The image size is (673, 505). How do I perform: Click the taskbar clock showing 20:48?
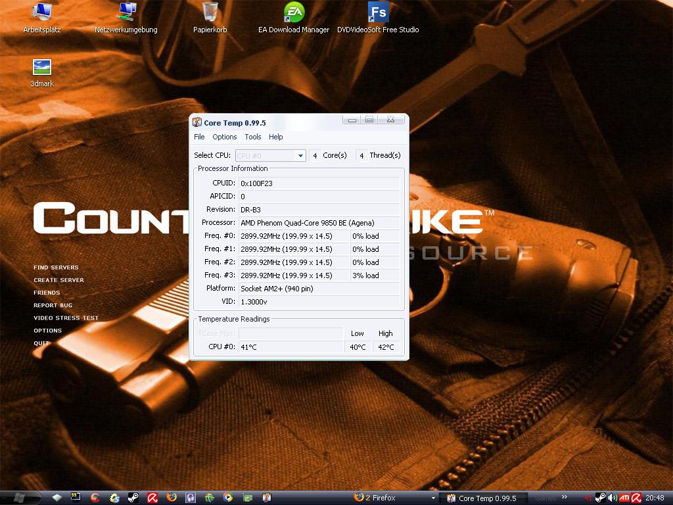pyautogui.click(x=655, y=498)
